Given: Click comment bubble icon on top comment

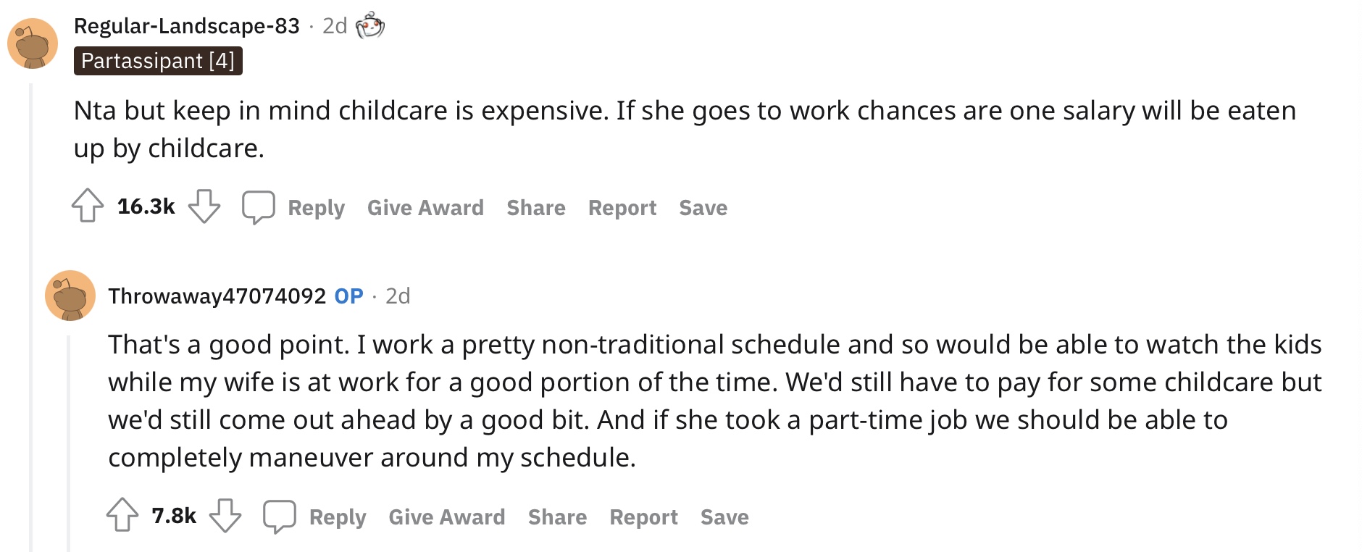Looking at the screenshot, I should tap(259, 207).
